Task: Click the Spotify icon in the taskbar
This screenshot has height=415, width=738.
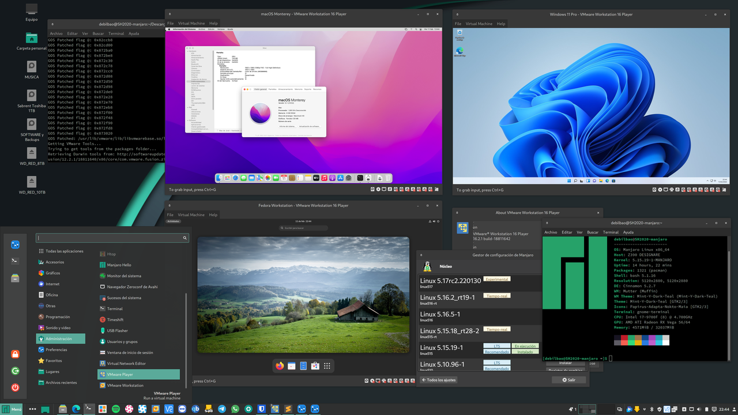Action: pos(116,409)
